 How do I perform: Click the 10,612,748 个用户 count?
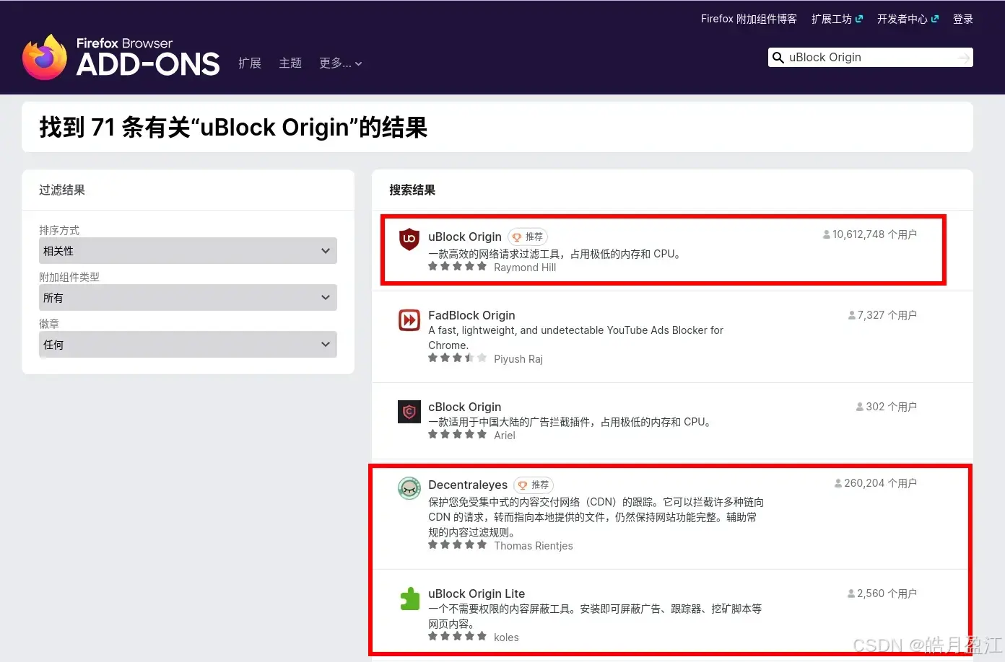coord(870,234)
